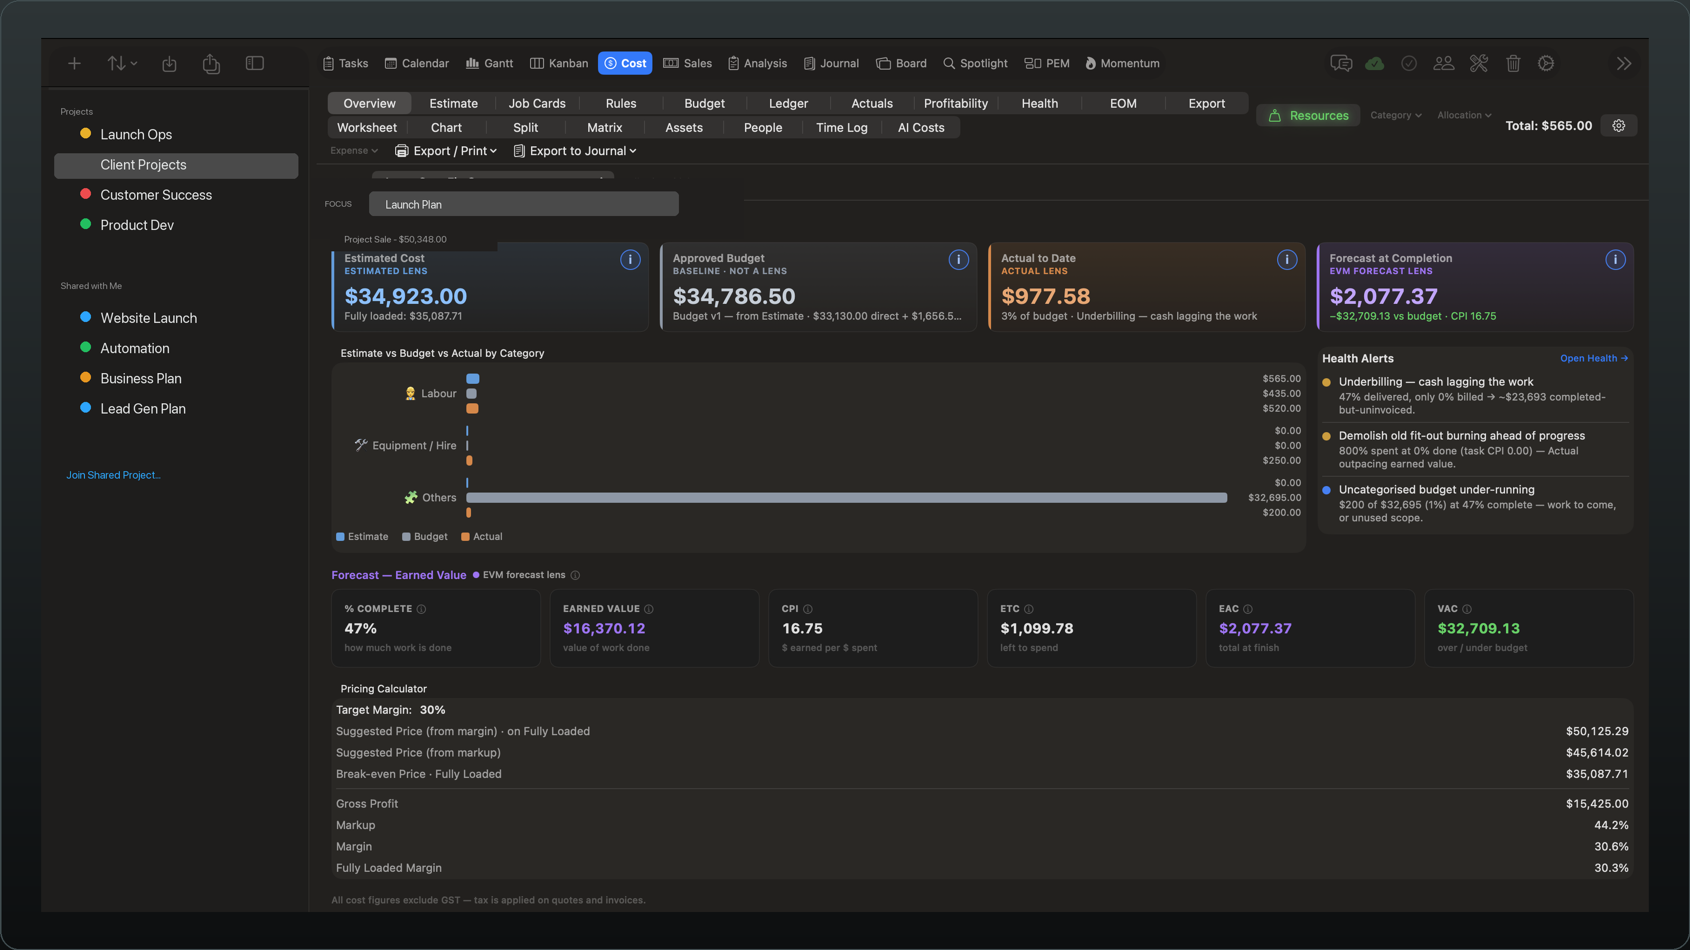Click info icon beside EARNED VALUE
Viewport: 1690px width, 950px height.
point(649,609)
